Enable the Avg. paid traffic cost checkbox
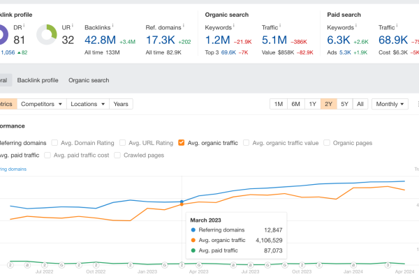Screen dimensions: 419x279 point(47,155)
